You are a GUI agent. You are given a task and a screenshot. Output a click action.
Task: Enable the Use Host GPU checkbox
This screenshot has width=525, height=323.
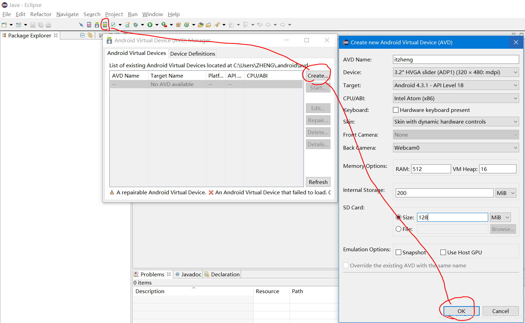click(443, 252)
